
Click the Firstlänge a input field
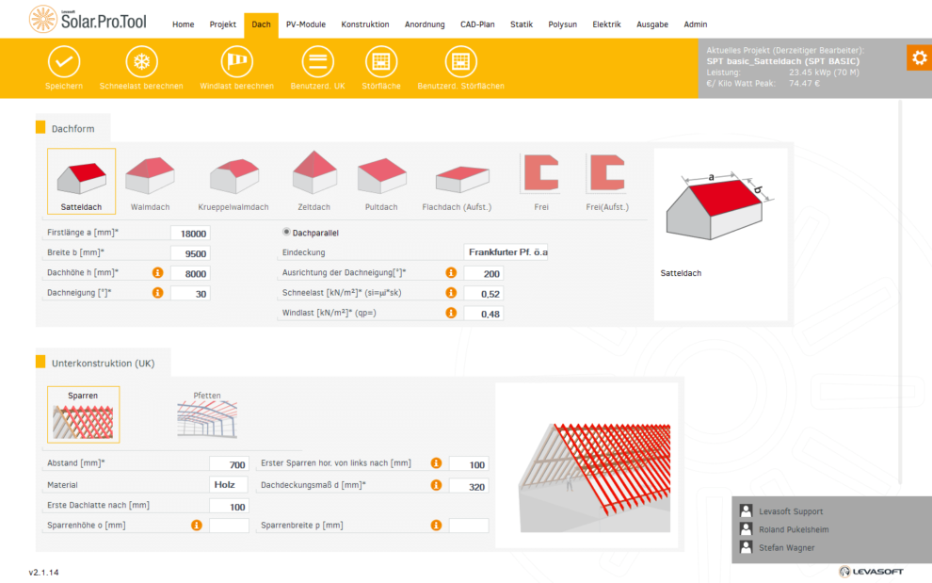[190, 234]
